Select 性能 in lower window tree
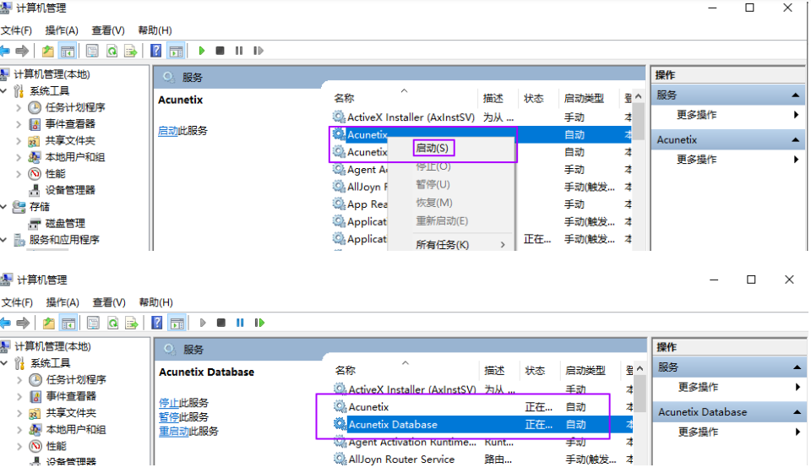The width and height of the screenshot is (811, 473). coord(56,446)
